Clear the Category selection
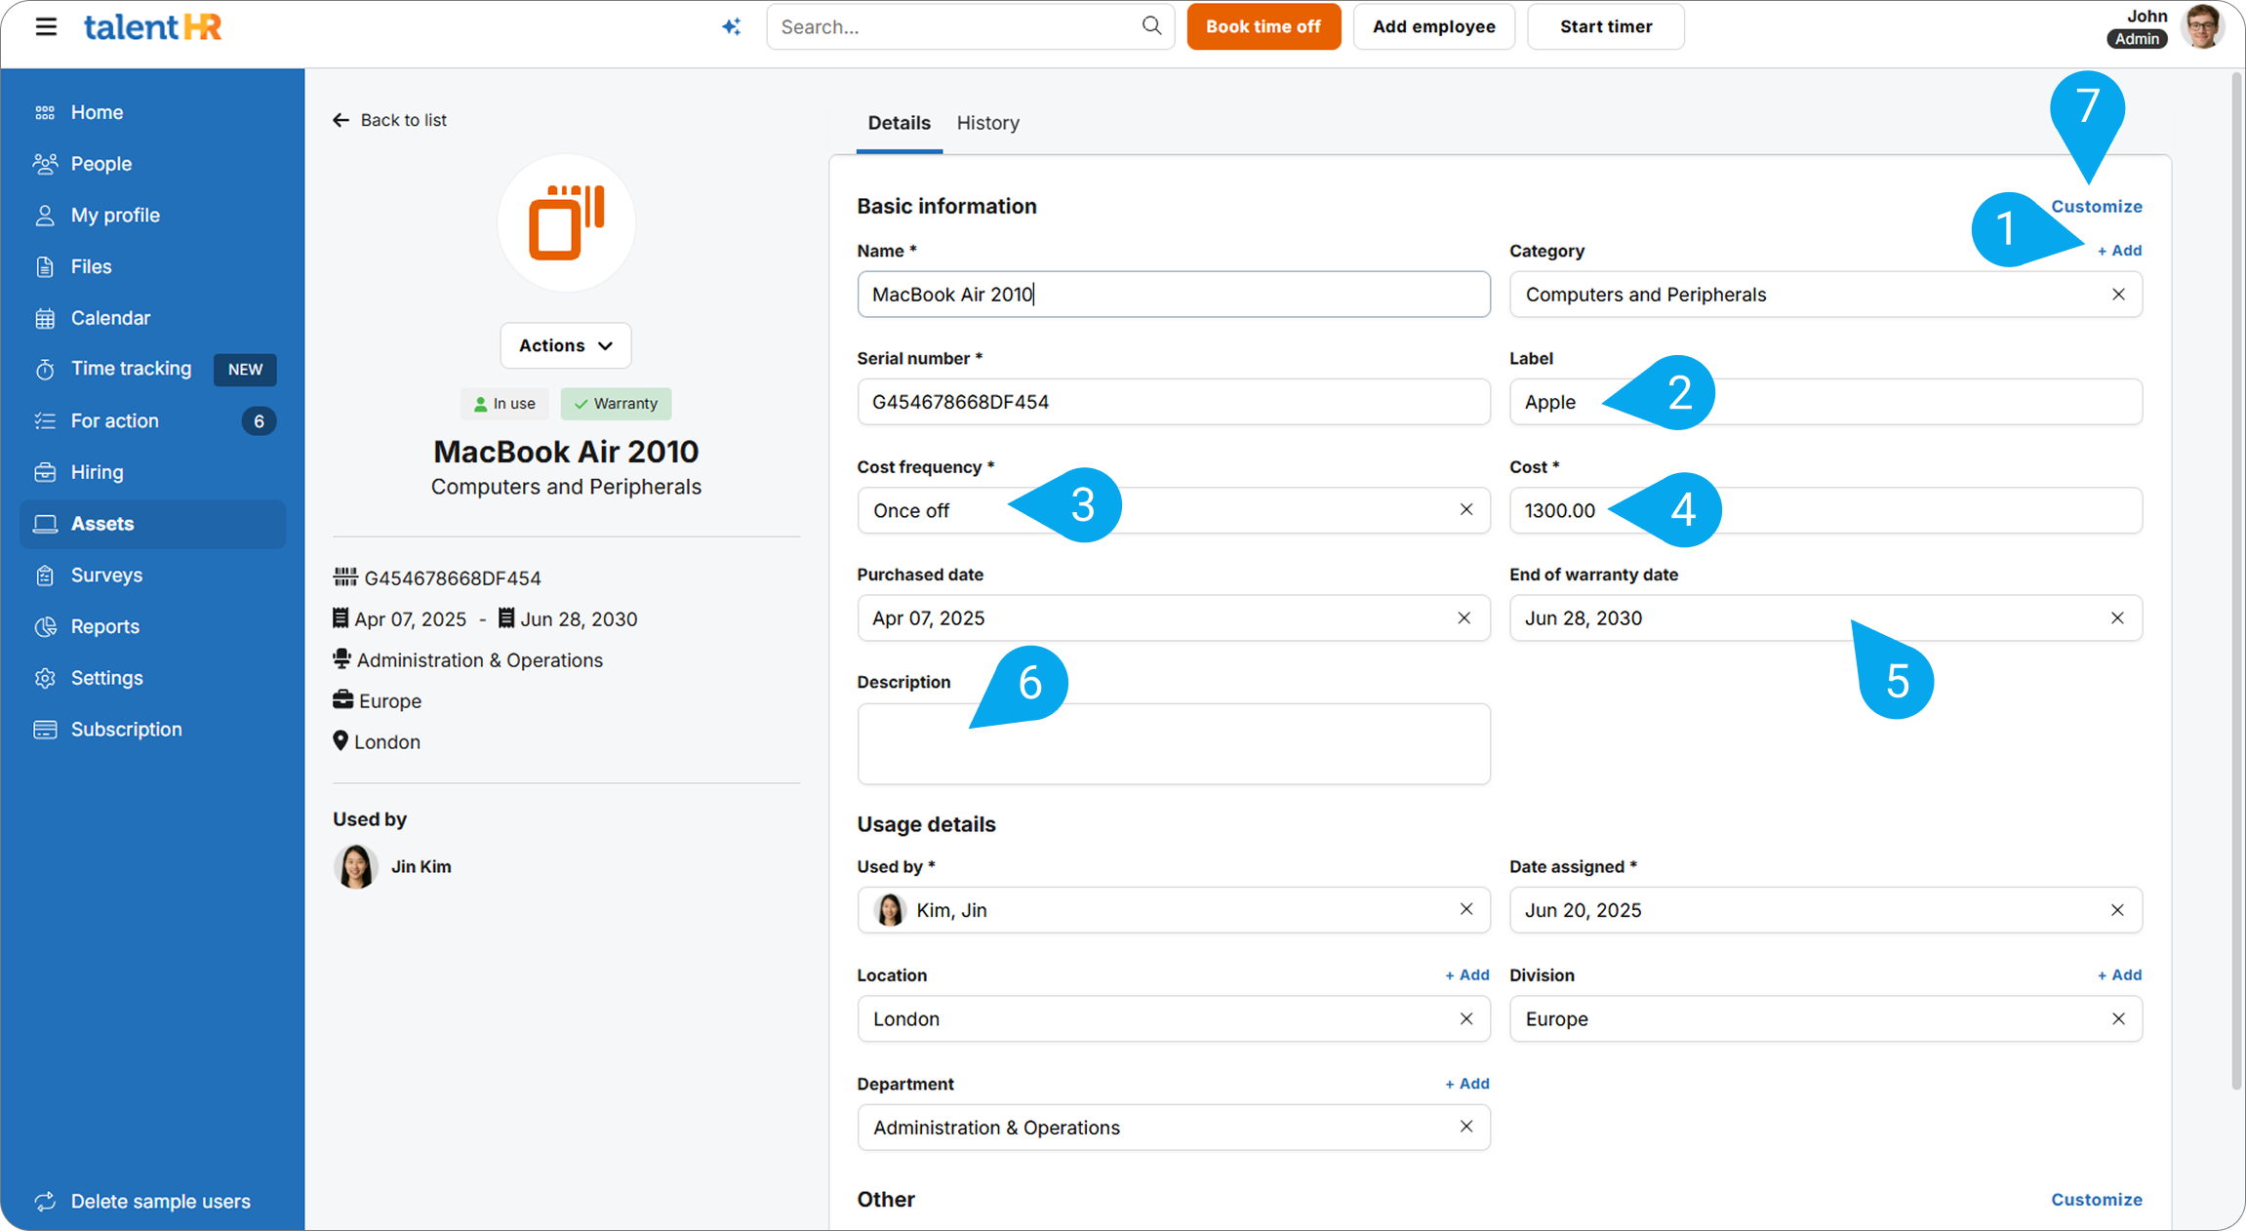 tap(2118, 295)
